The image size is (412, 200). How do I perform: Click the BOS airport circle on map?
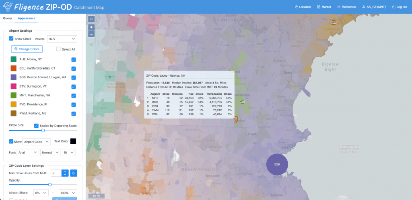(277, 164)
